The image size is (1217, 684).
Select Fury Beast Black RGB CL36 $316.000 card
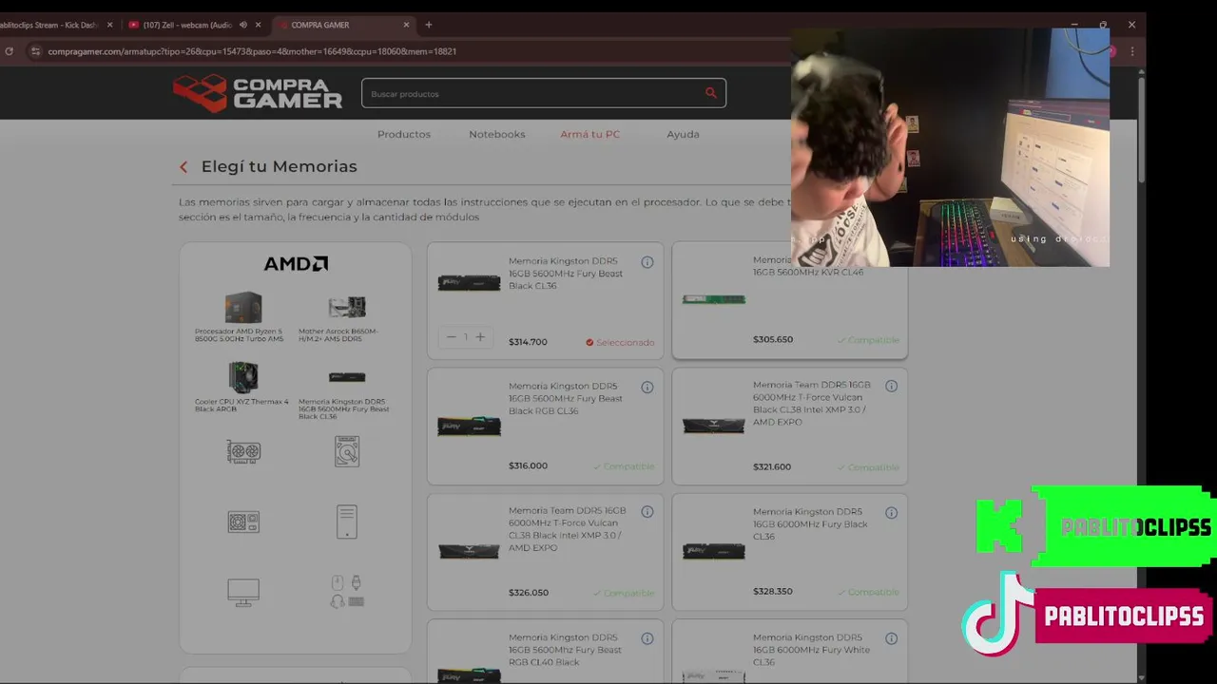[545, 427]
